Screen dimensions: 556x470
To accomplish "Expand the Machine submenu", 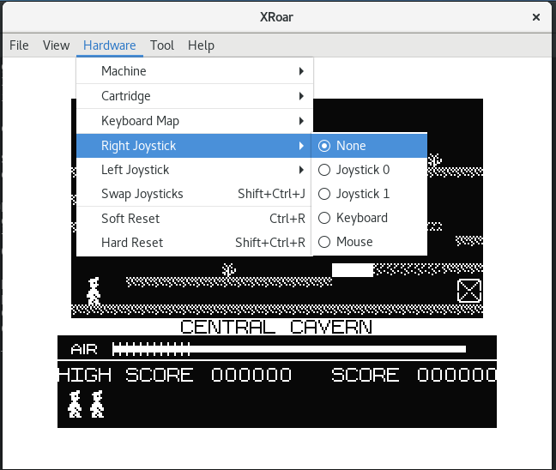I will click(x=195, y=71).
